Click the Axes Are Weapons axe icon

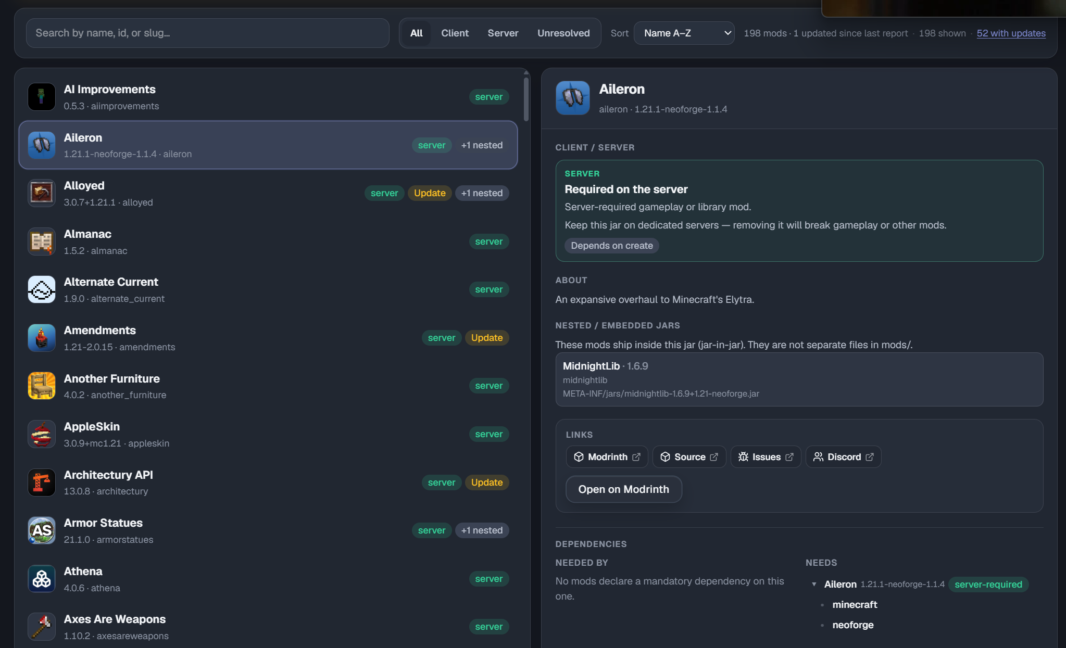[x=42, y=627]
